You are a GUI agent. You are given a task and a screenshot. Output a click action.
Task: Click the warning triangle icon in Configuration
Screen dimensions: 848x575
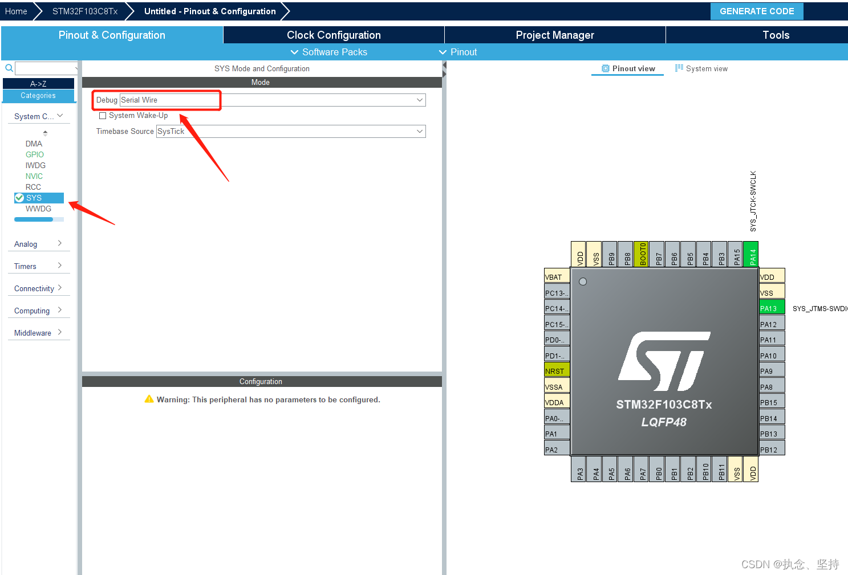[149, 399]
